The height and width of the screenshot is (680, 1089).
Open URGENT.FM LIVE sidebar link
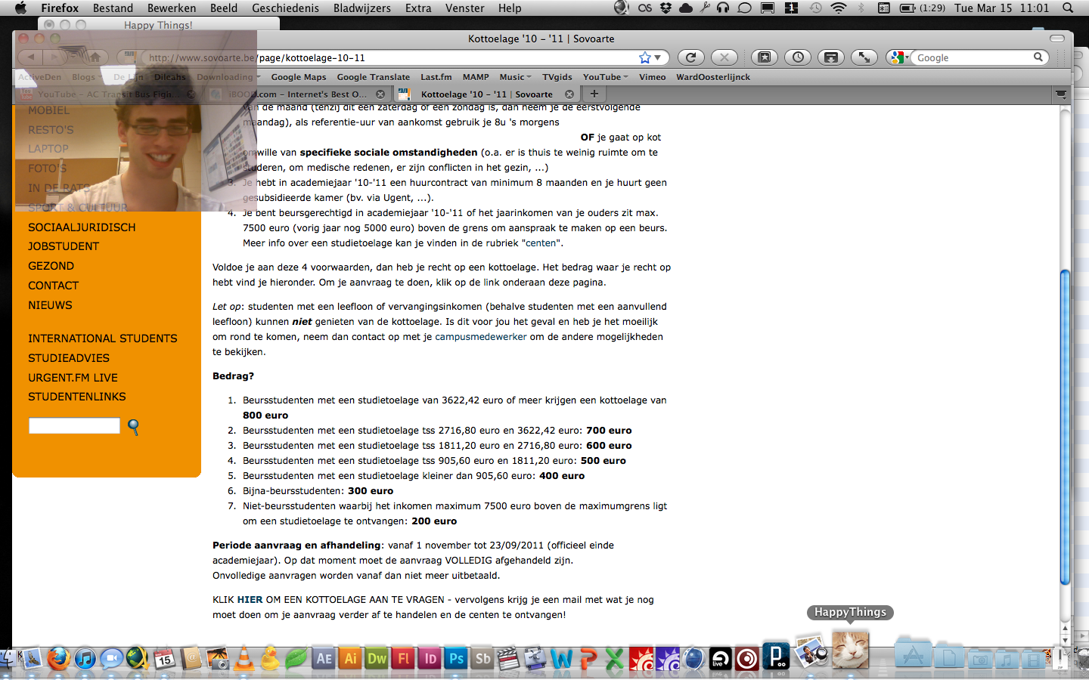tap(73, 378)
